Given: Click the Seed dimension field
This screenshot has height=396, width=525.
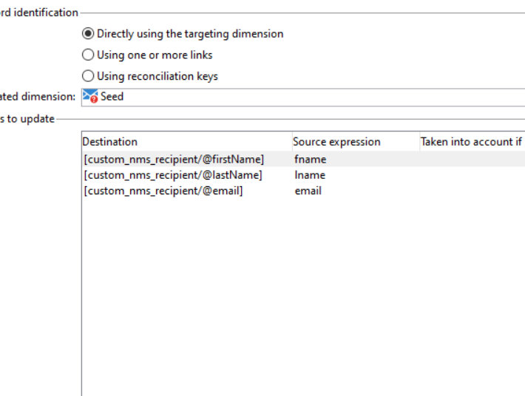Looking at the screenshot, I should point(296,97).
